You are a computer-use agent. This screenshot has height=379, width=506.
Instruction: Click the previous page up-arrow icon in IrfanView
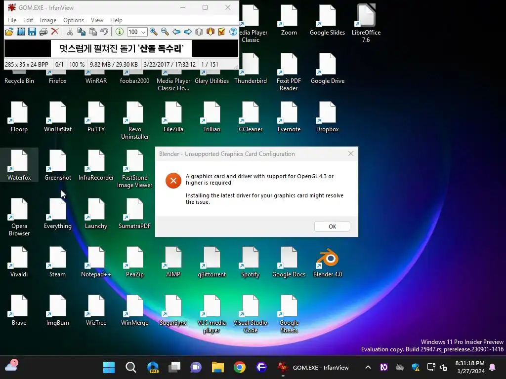point(199,32)
